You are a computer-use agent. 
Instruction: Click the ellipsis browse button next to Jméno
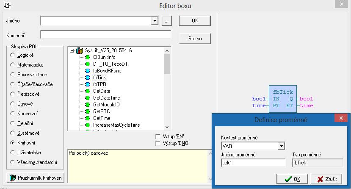click(167, 21)
